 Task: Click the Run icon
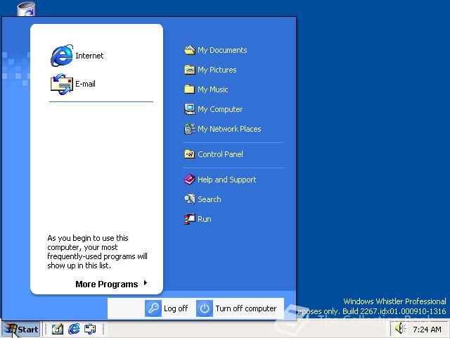190,219
